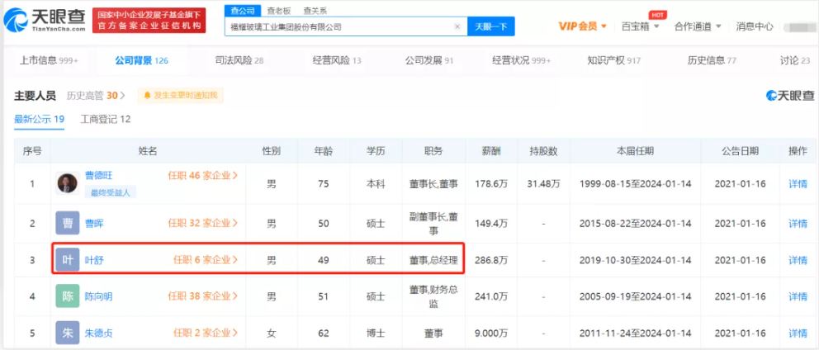
Task: Click the TianYanCha logo at top left
Action: 44,21
